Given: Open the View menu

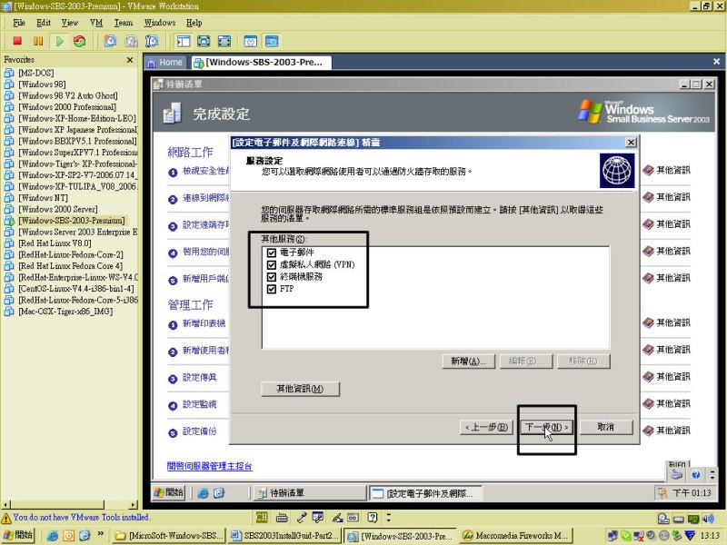Looking at the screenshot, I should (70, 23).
